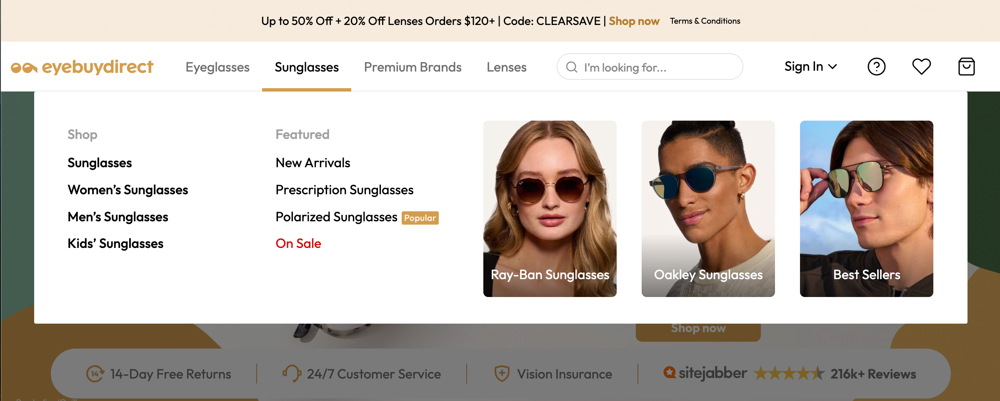Open the Premium Brands menu
Screen dimensions: 1000x401
pyautogui.click(x=412, y=67)
